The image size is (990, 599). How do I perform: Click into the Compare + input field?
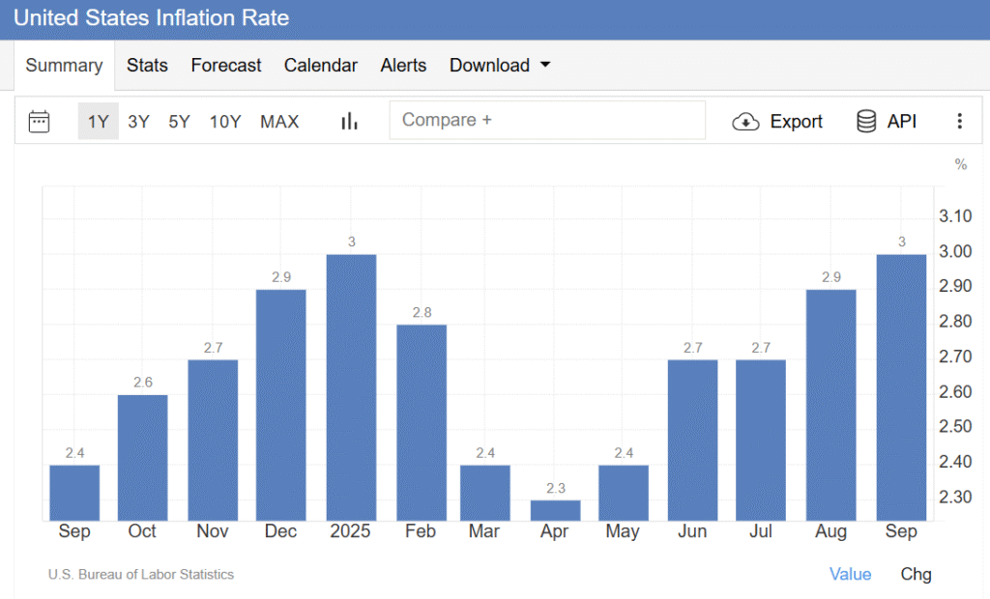click(547, 121)
